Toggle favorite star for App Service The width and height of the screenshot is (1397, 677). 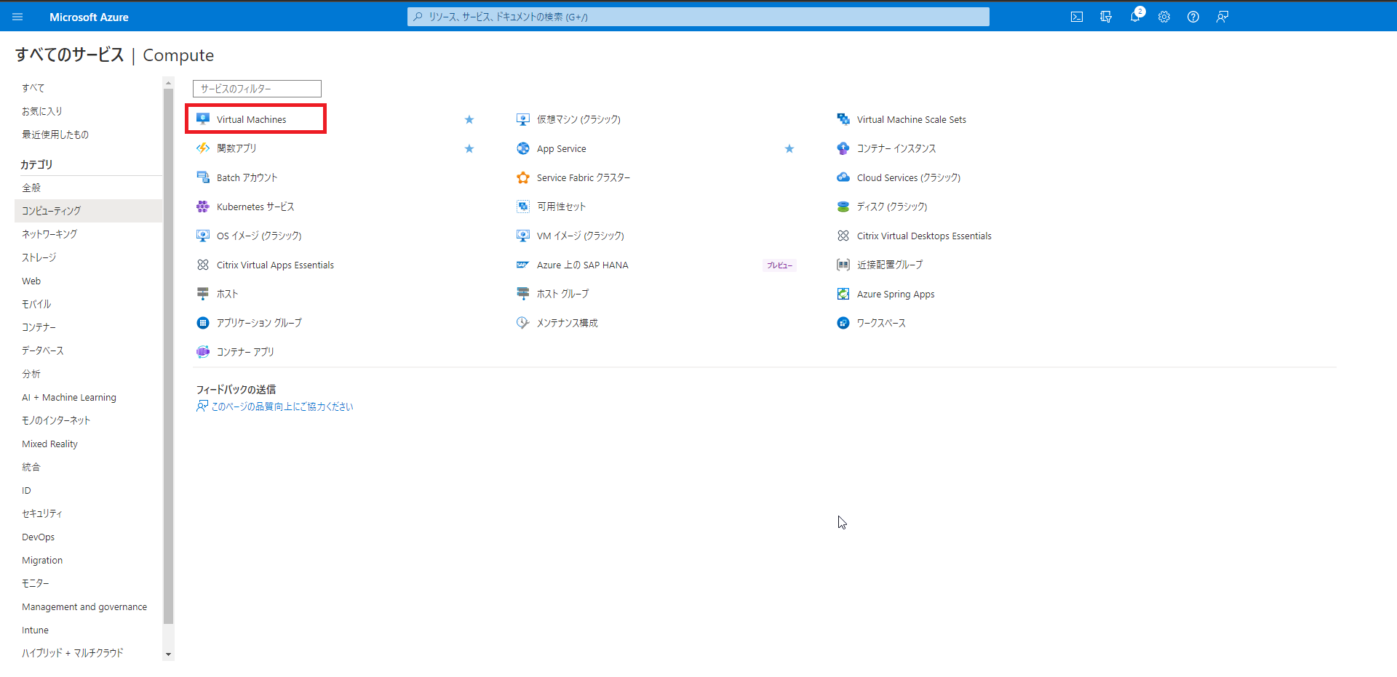coord(789,148)
